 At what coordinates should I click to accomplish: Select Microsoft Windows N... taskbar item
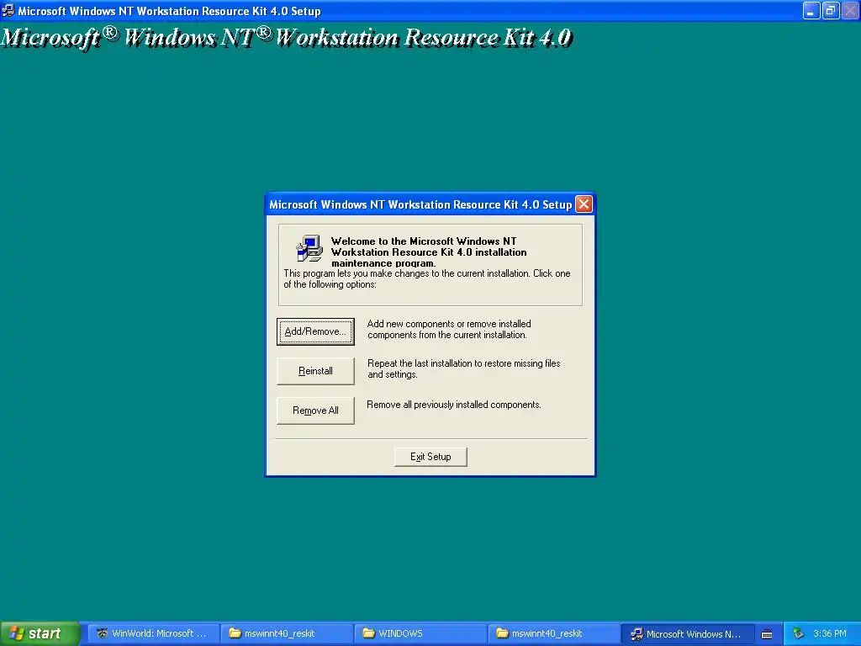pyautogui.click(x=687, y=633)
